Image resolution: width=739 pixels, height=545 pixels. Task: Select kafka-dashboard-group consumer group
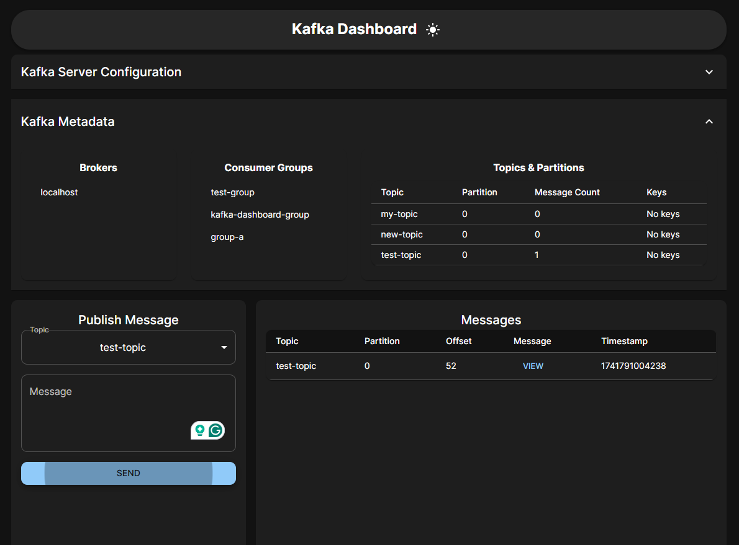260,215
